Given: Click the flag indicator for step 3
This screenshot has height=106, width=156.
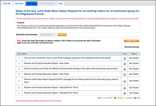Looking at the screenshot, I should click(x=124, y=69).
